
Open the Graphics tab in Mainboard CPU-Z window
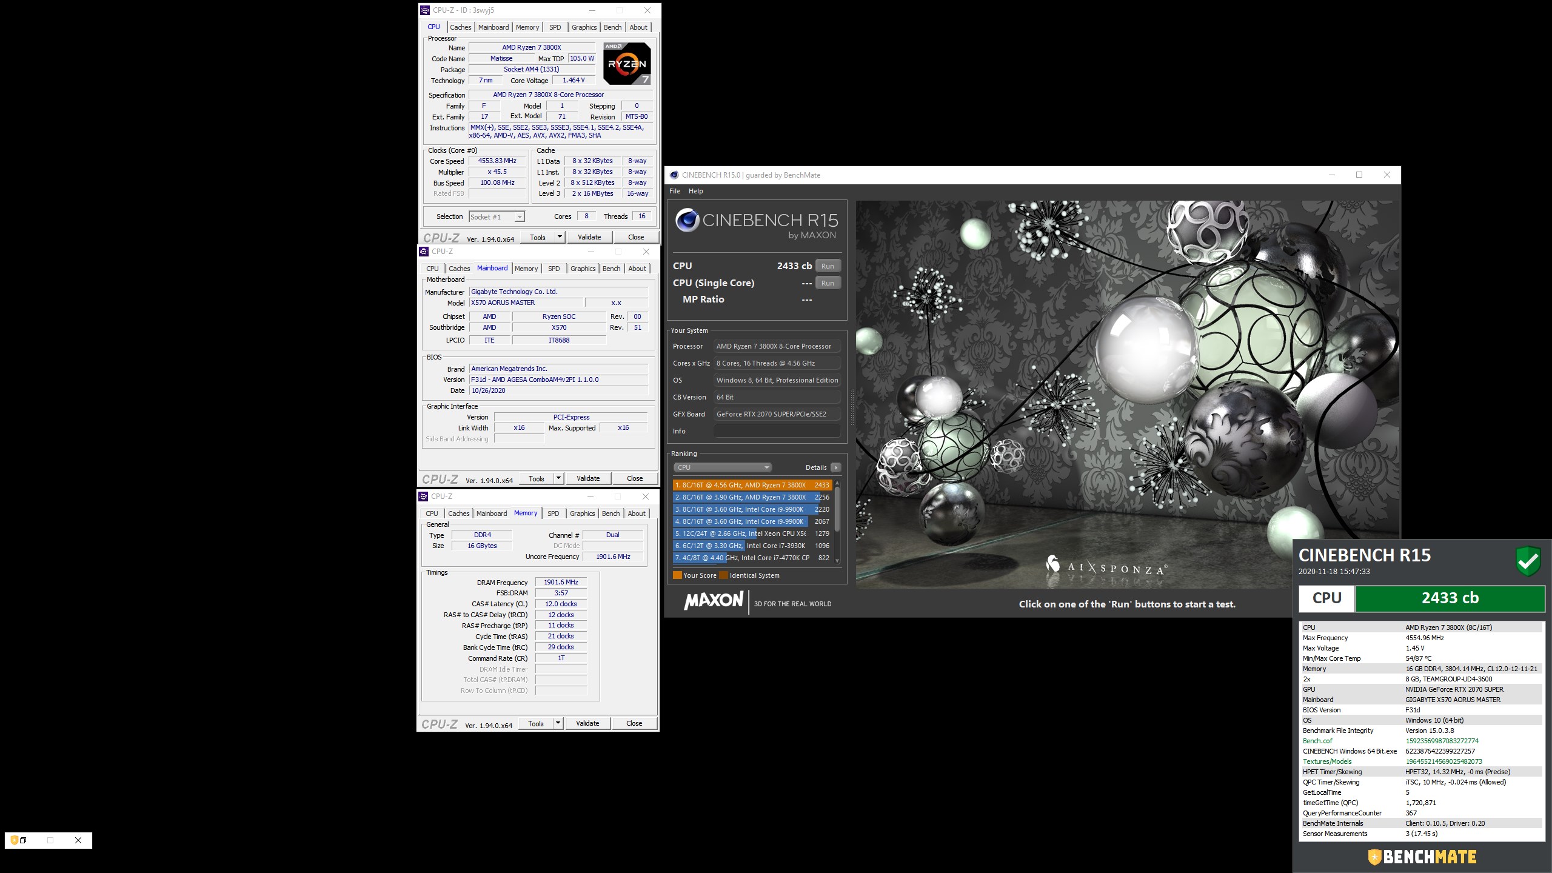pyautogui.click(x=583, y=269)
